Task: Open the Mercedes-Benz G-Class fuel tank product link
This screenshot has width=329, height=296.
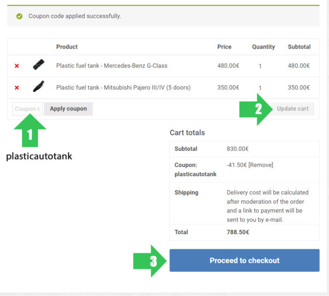Action: pos(111,66)
